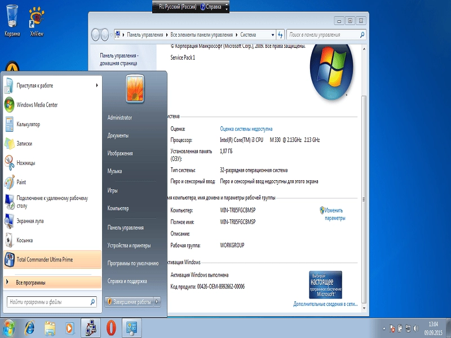Launch Paint from the Start menu
This screenshot has height=338, width=451.
(x=52, y=182)
